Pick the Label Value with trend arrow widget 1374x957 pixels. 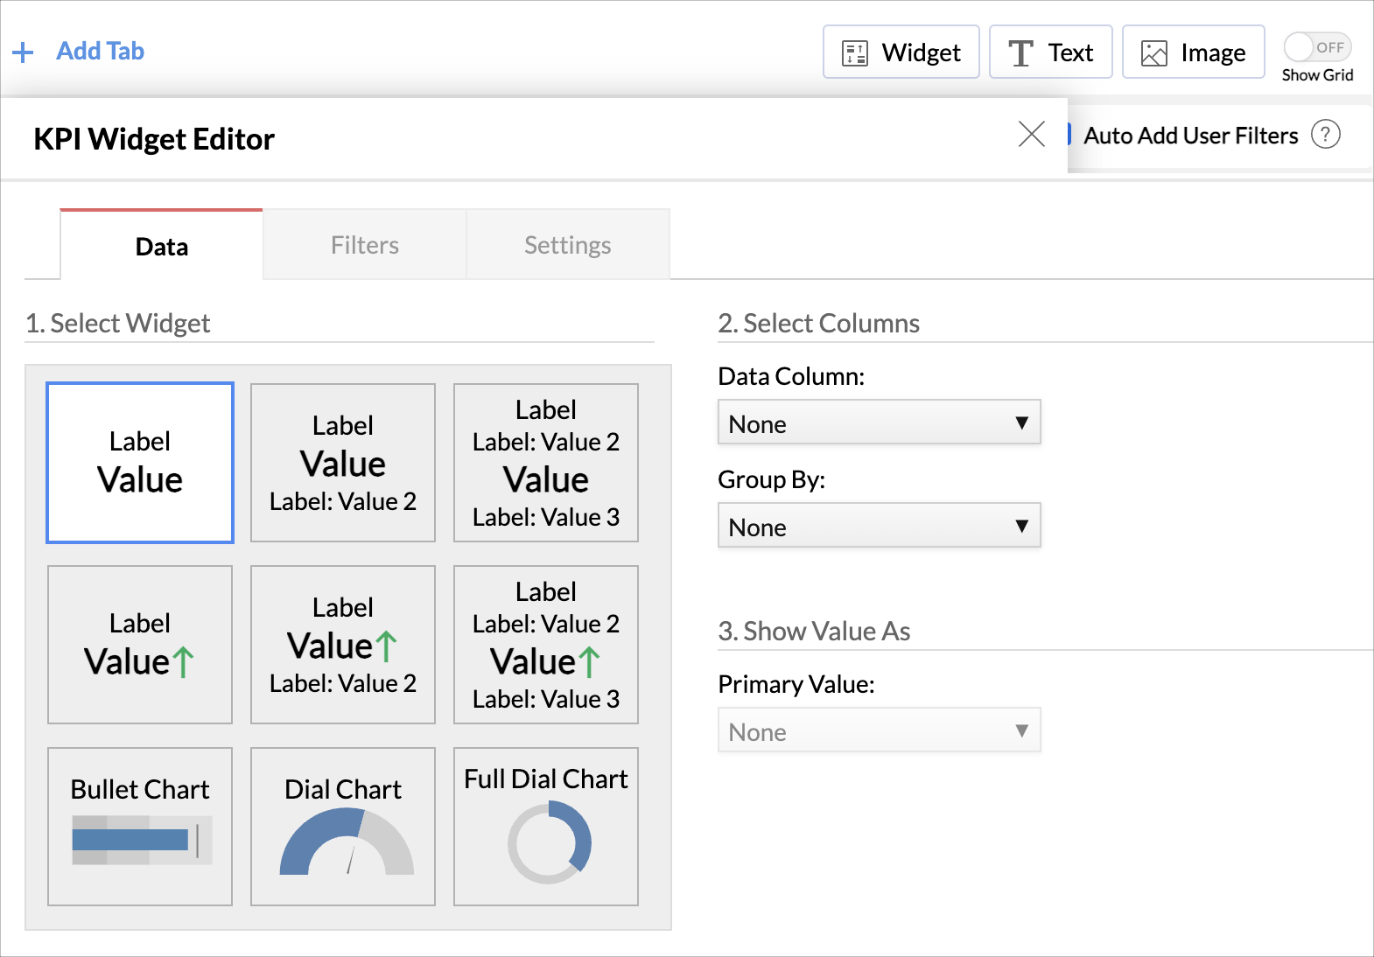pos(140,645)
